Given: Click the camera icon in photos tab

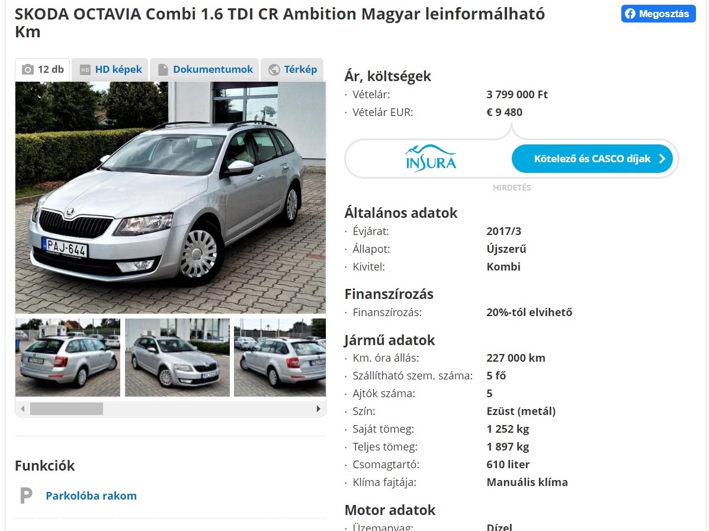Looking at the screenshot, I should point(28,70).
